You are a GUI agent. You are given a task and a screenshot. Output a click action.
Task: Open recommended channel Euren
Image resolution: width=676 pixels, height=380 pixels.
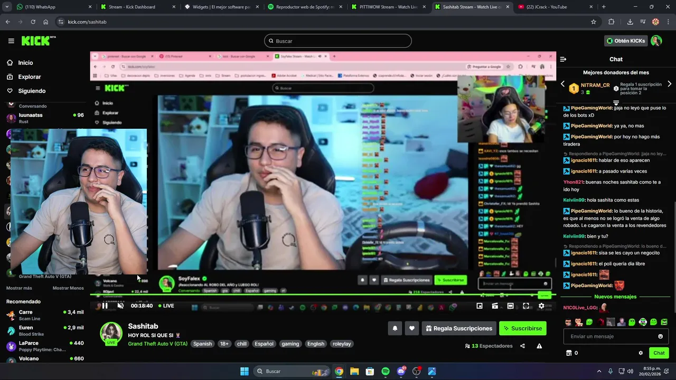(45, 330)
